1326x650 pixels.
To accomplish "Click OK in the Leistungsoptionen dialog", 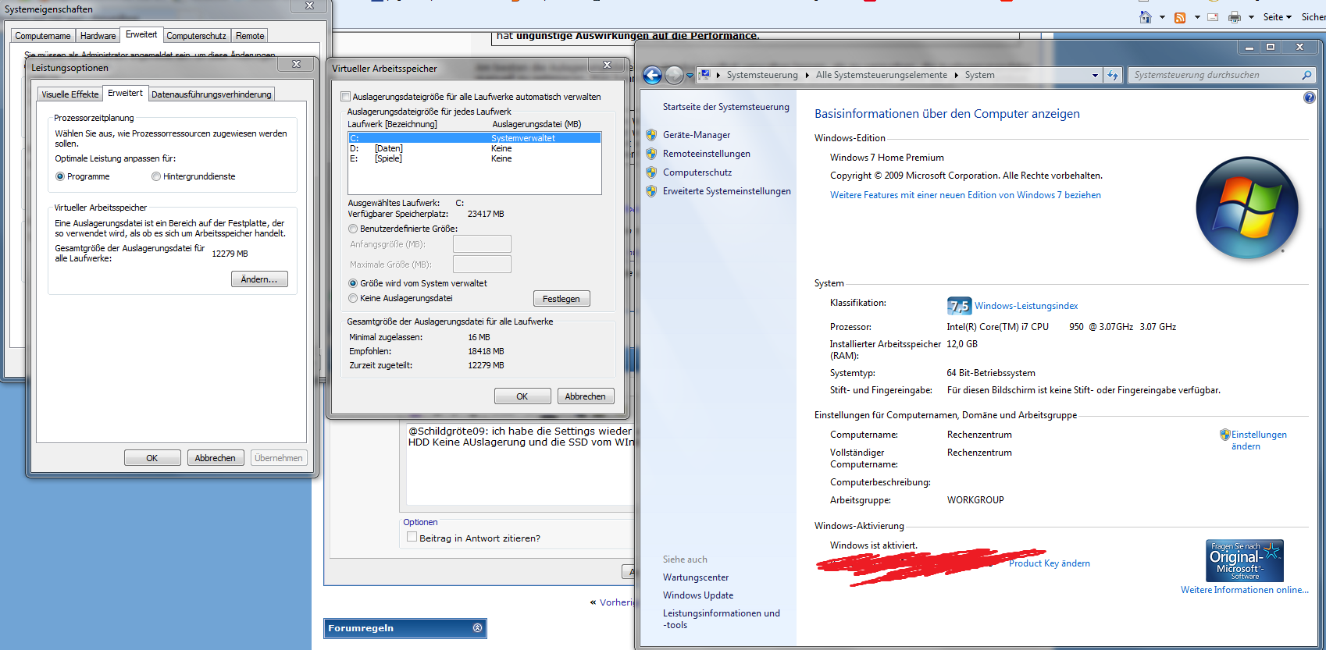I will 152,458.
